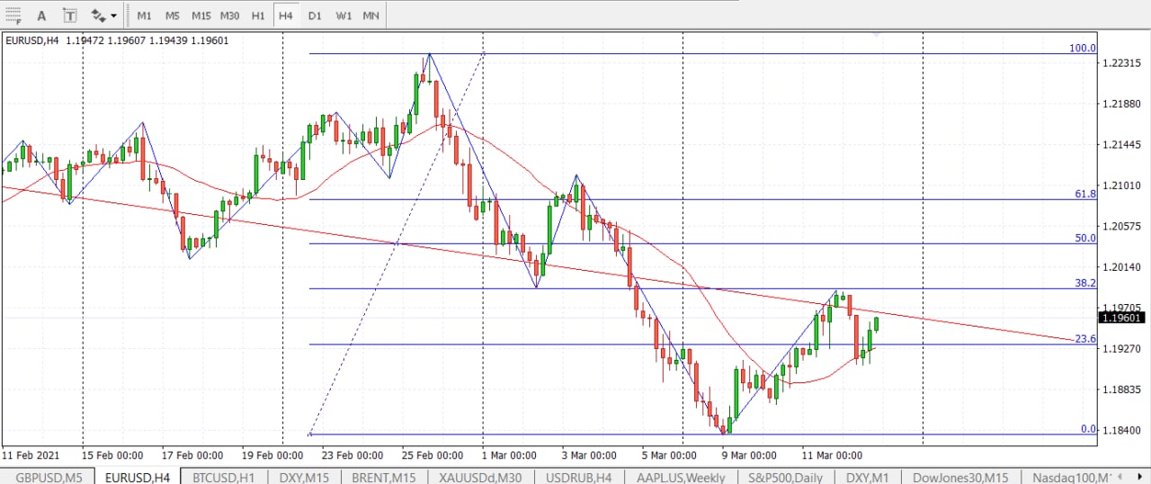Open the BRENT,M15 chart tab
Image resolution: width=1151 pixels, height=484 pixels.
384,477
